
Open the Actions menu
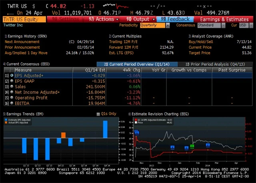pos(102,19)
